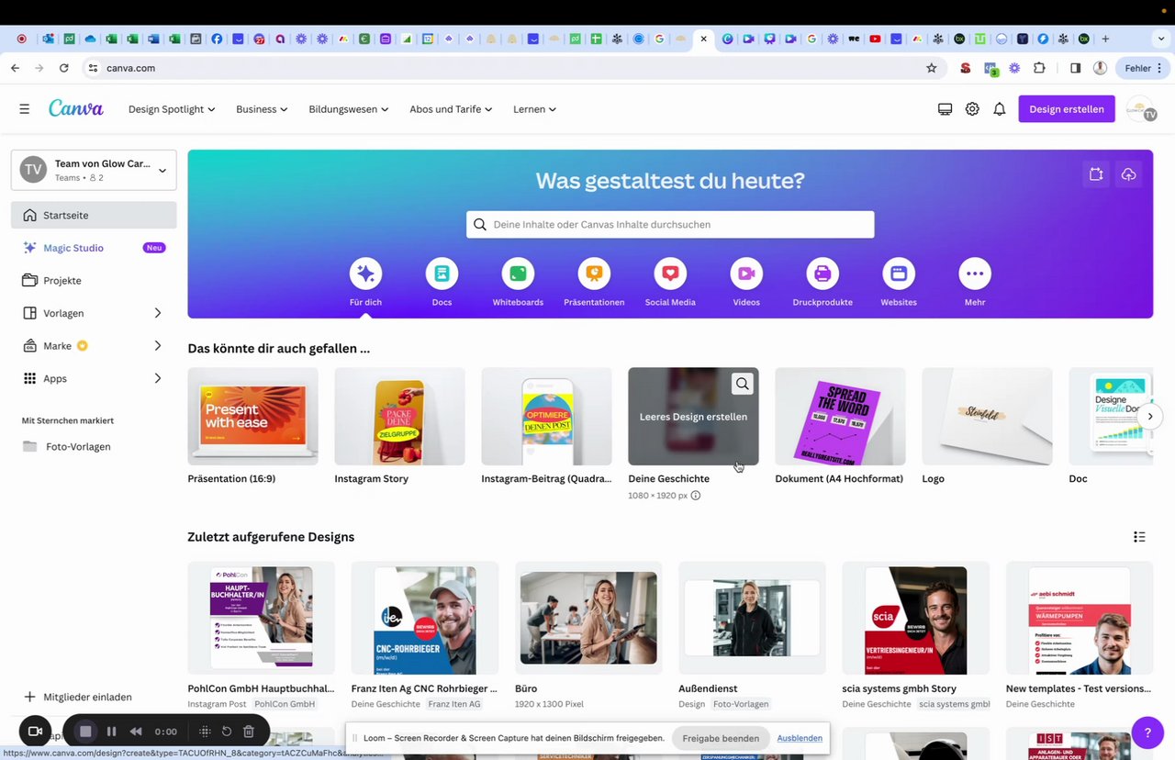Open the 'Für dich' category icon
Screen dimensions: 1175x760
pos(365,274)
